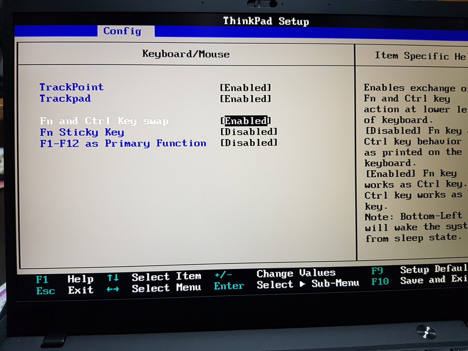Click the Esc Exit key hint

point(65,291)
